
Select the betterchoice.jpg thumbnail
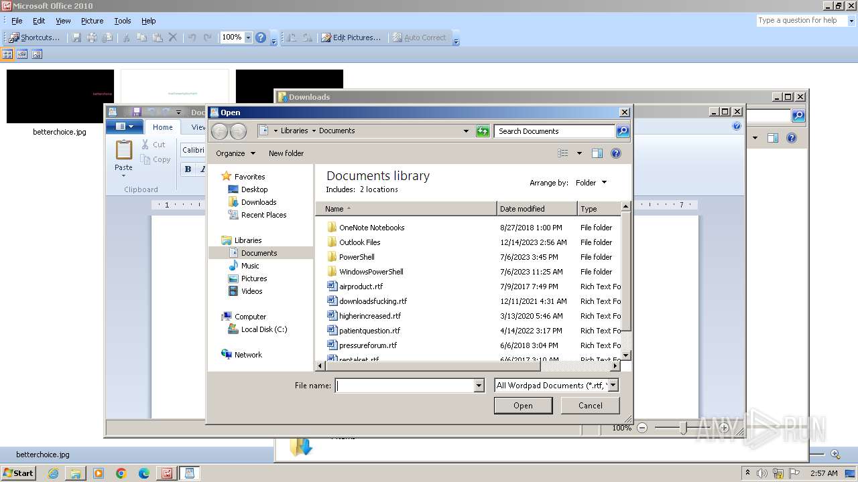coord(60,96)
